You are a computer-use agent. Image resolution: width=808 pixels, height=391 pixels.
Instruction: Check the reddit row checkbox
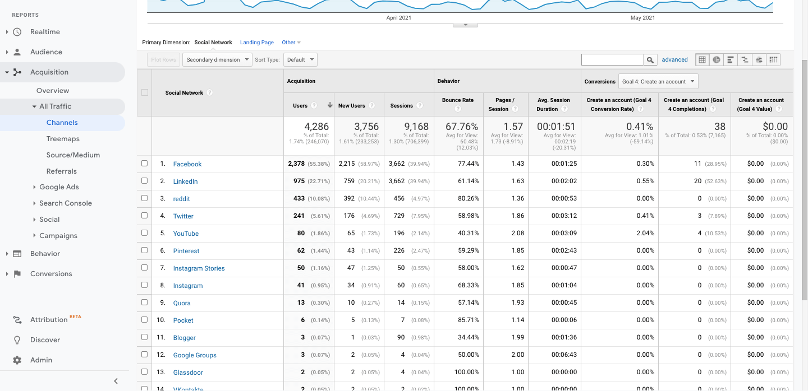[144, 198]
